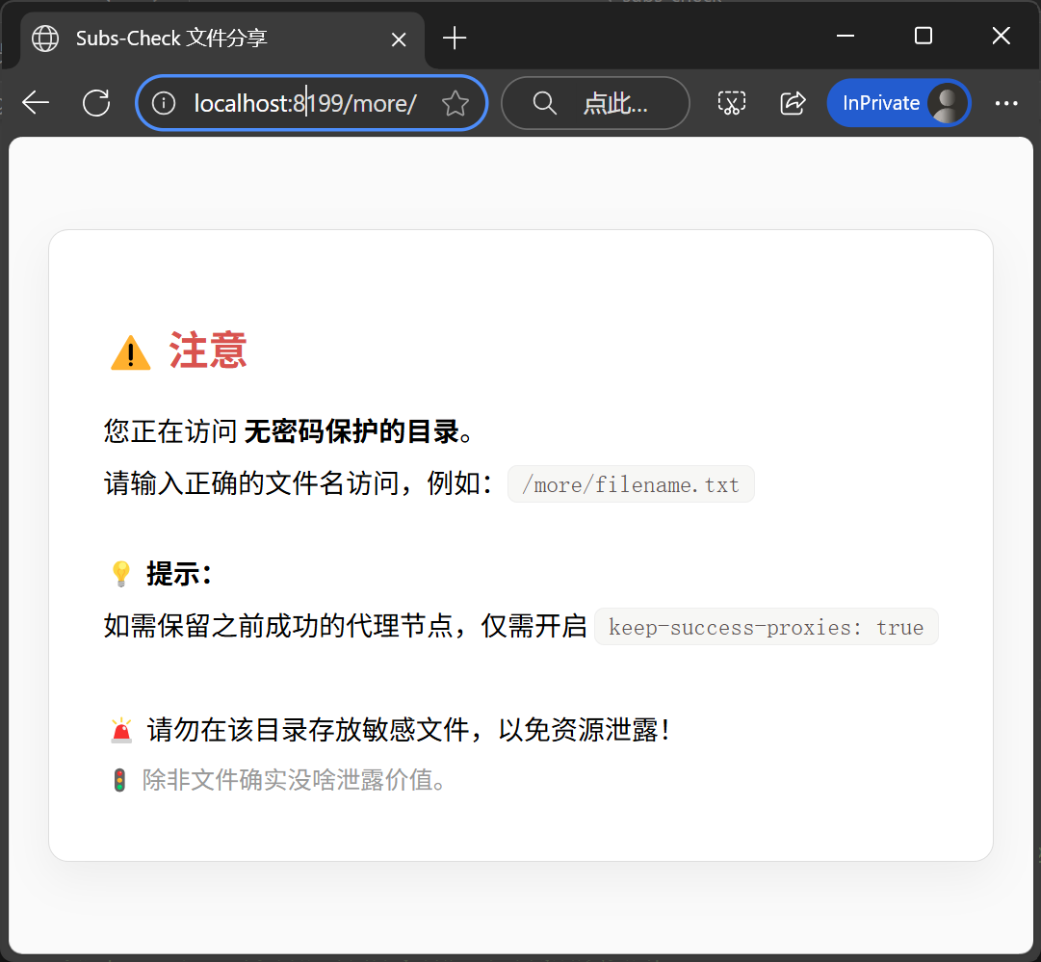Click the text 请输入正确的文件名访问

pos(251,483)
